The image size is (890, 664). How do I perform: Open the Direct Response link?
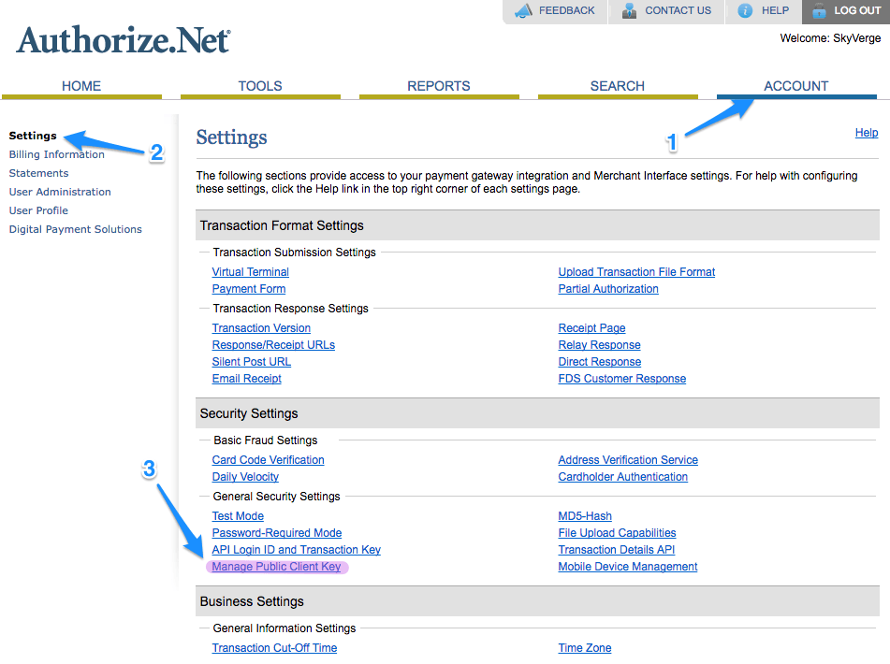click(x=599, y=362)
